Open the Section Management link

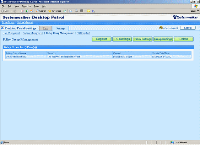point(33,33)
